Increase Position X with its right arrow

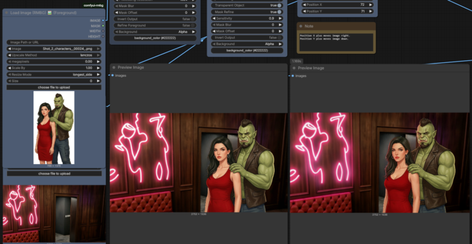(x=370, y=5)
